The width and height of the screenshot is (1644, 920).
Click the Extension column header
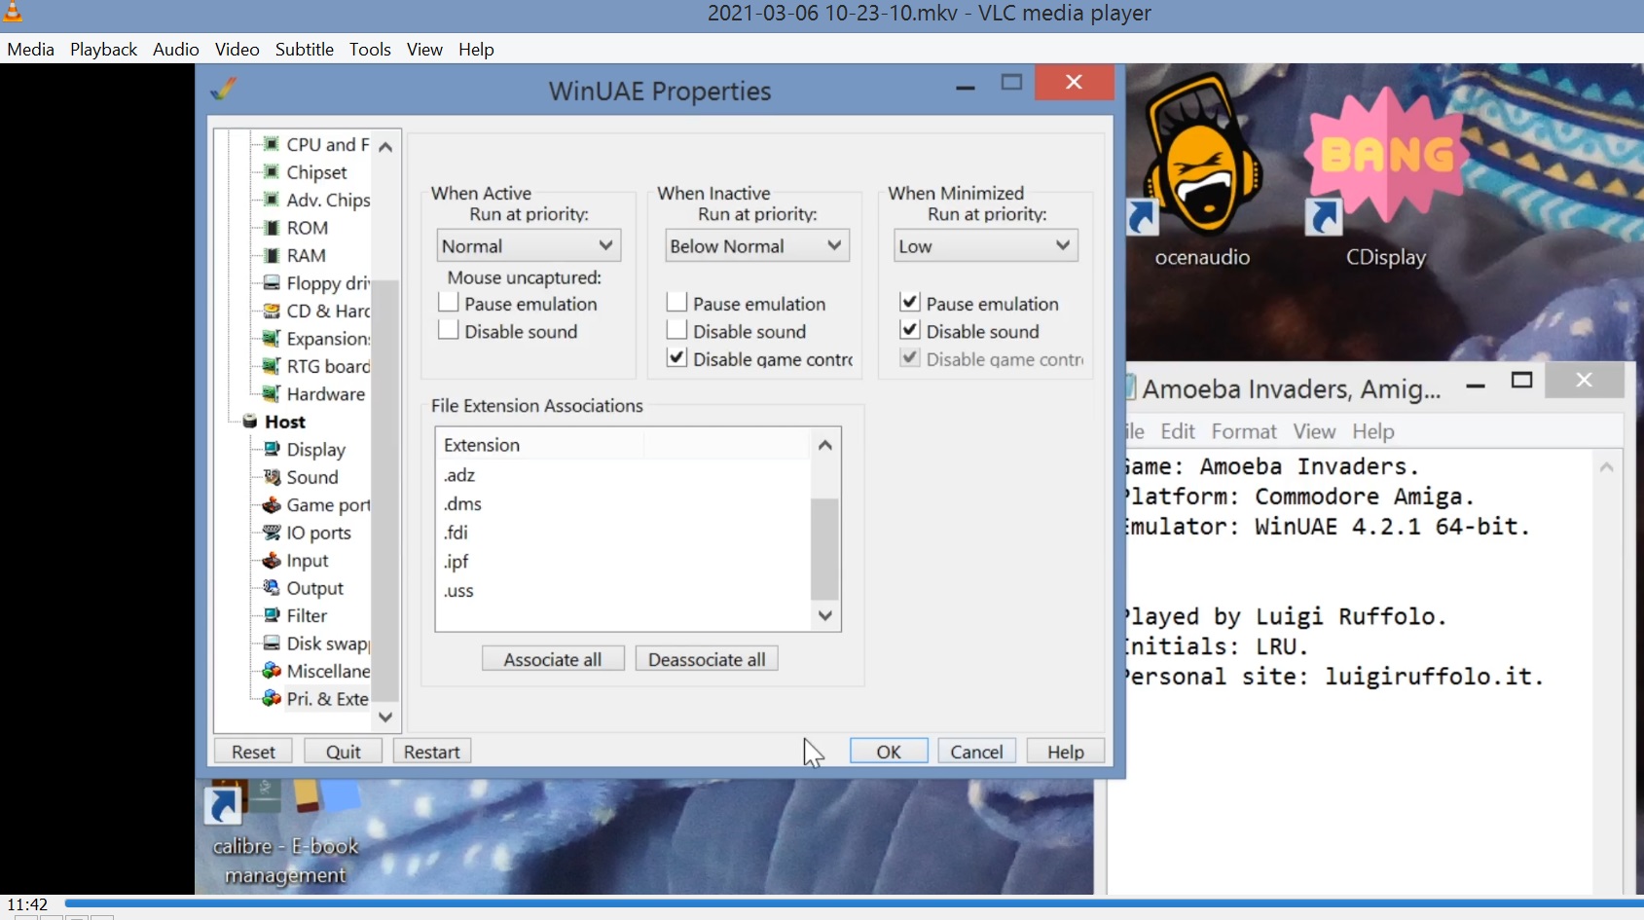[540, 445]
